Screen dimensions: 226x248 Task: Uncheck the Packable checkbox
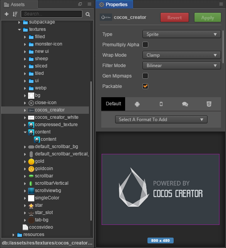point(145,86)
